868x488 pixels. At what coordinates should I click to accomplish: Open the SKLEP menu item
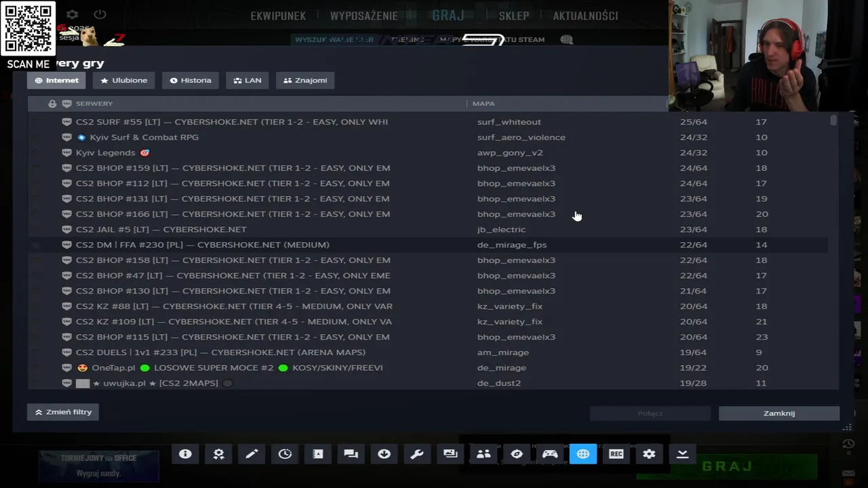pos(514,16)
